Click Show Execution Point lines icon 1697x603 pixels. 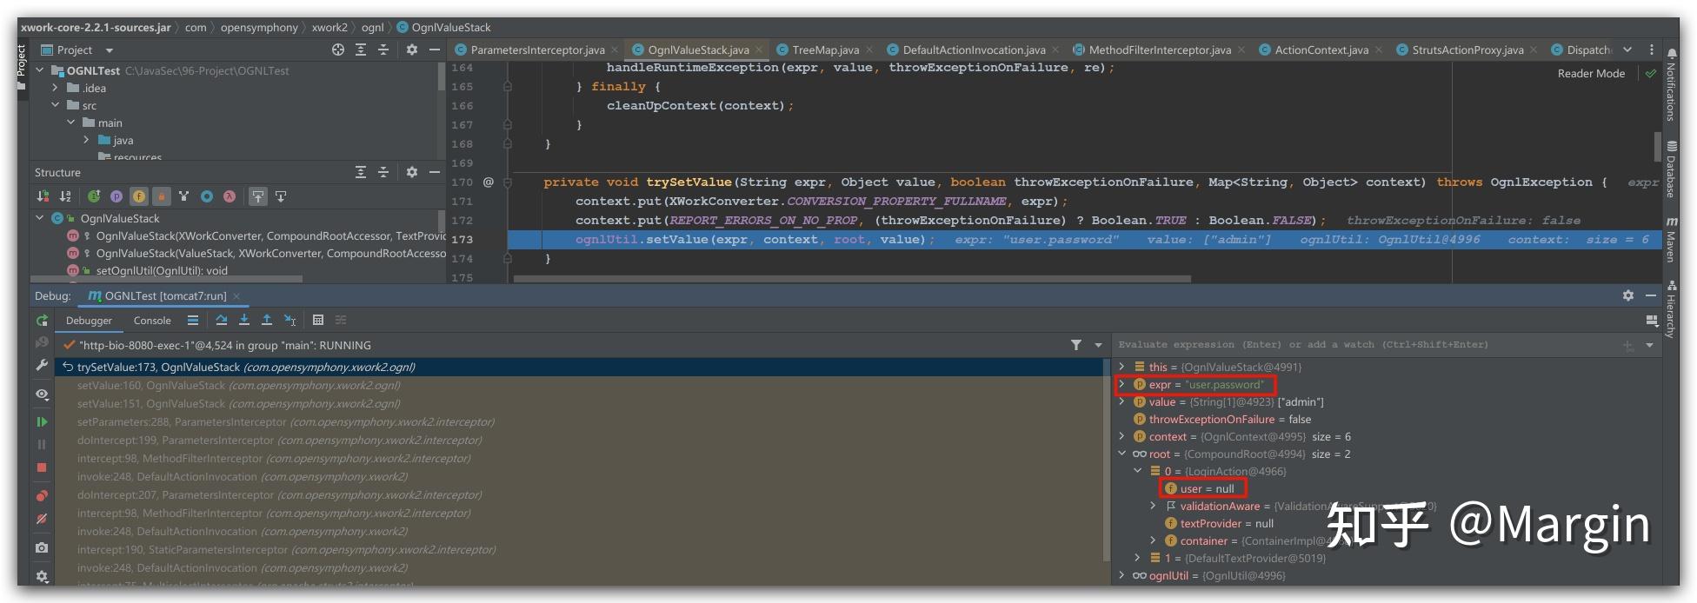193,321
